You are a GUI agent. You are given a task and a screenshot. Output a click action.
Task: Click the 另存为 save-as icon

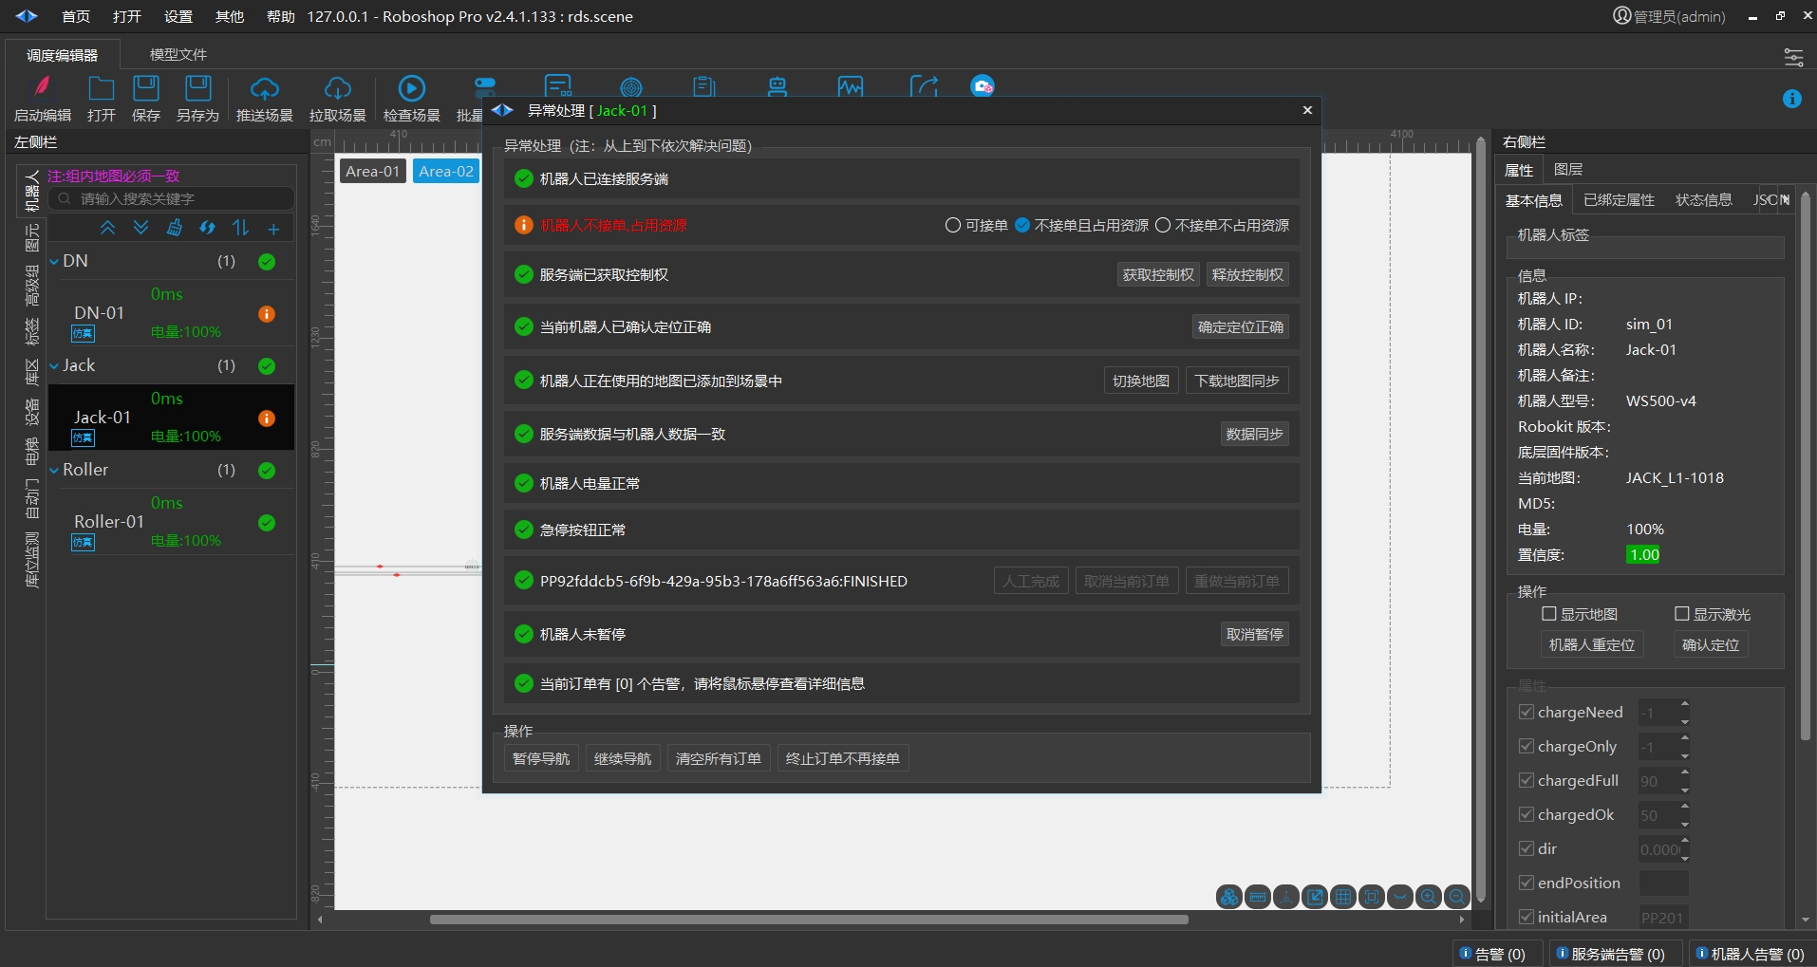tap(197, 88)
